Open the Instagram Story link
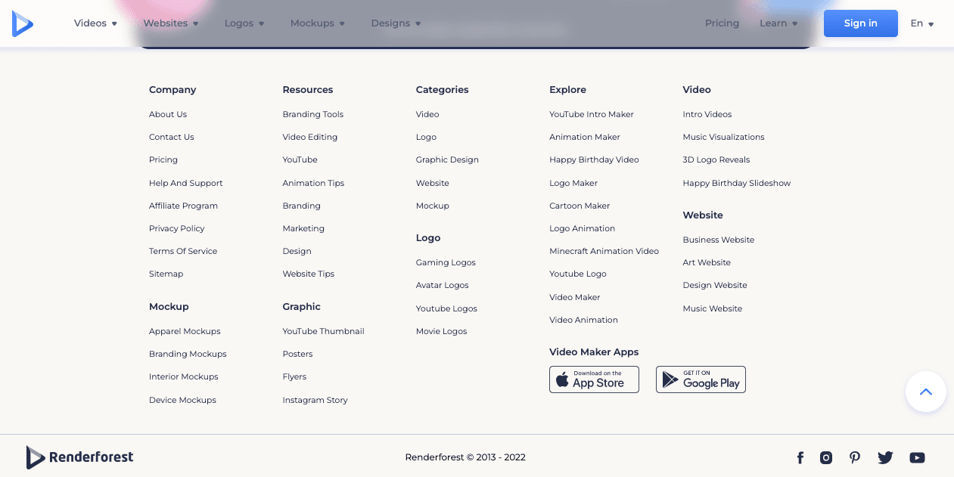 pyautogui.click(x=315, y=400)
